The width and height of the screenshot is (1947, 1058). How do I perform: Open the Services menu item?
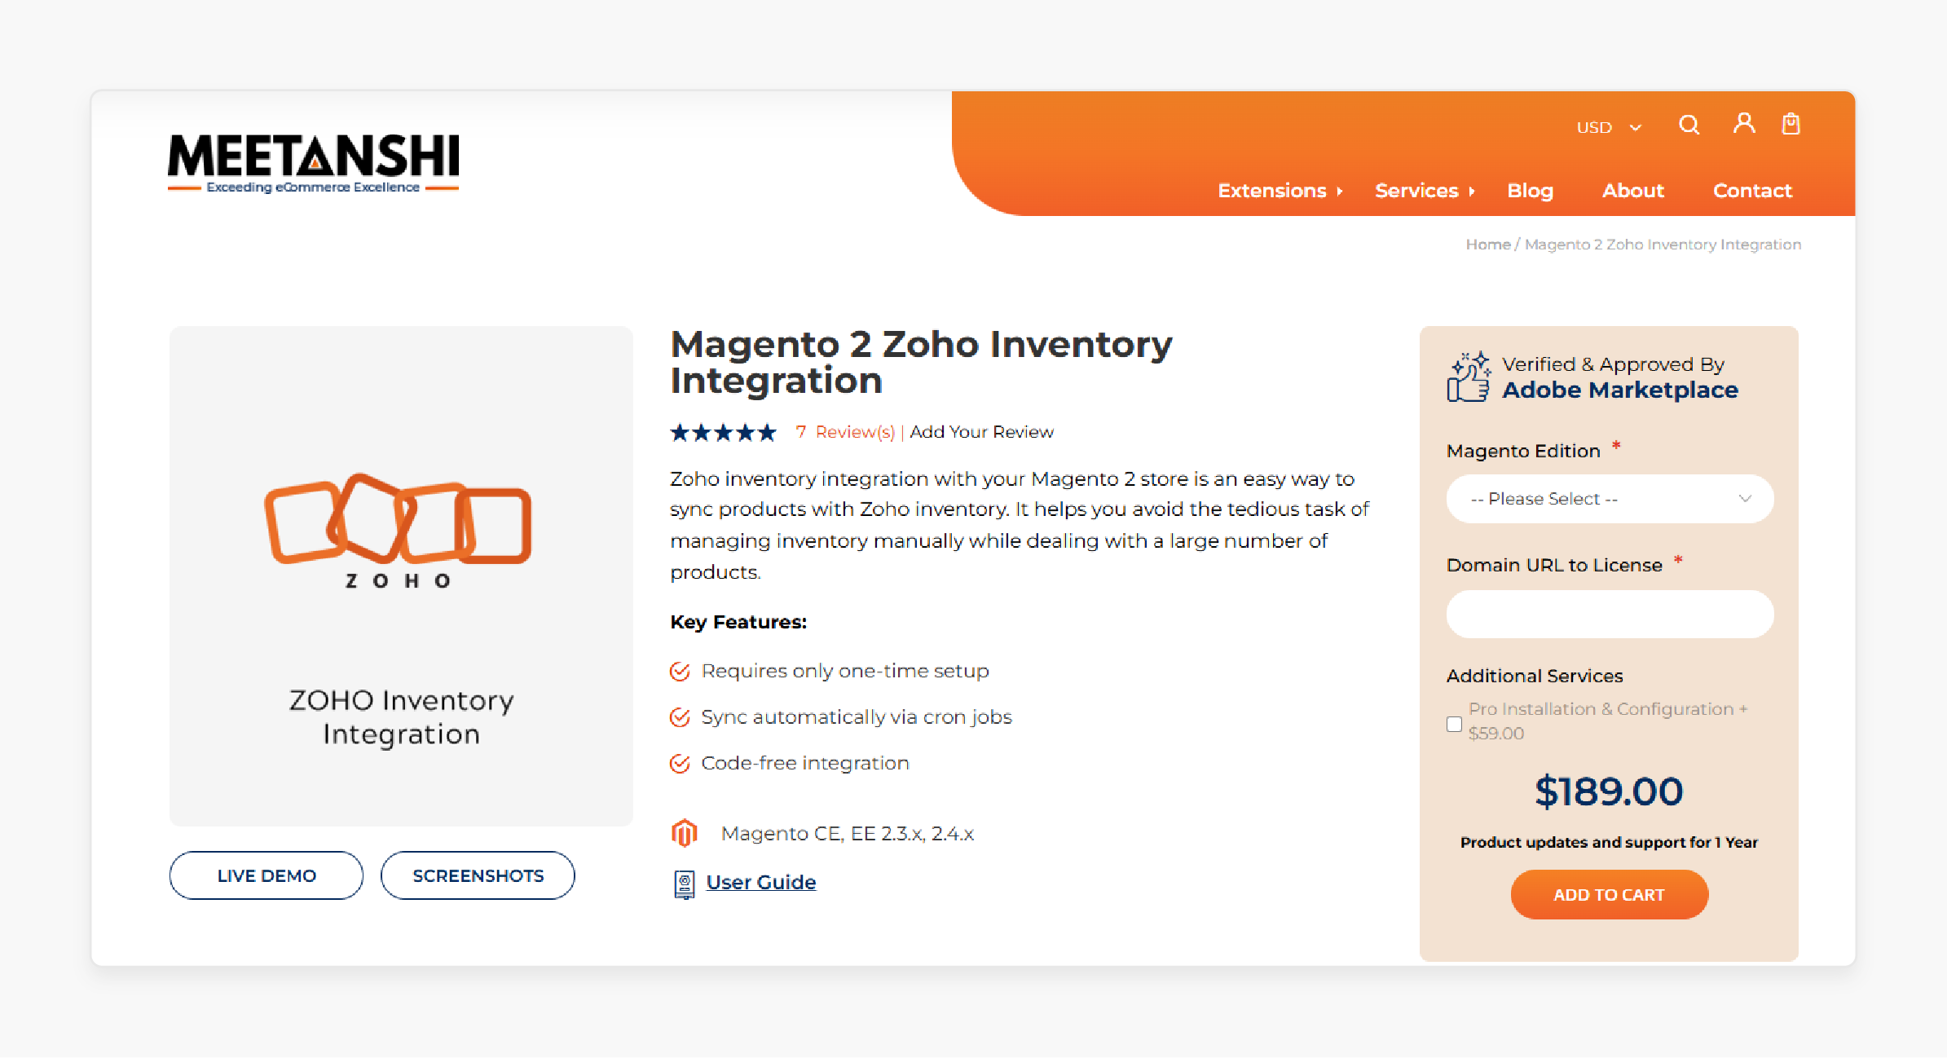[1416, 191]
